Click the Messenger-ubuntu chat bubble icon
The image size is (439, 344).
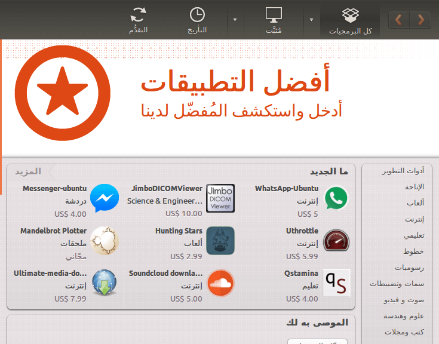click(x=105, y=198)
